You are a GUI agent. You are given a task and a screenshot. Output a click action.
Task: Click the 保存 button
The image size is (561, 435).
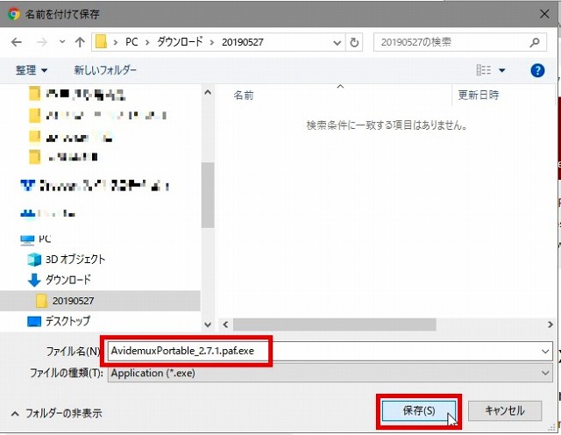tap(417, 410)
